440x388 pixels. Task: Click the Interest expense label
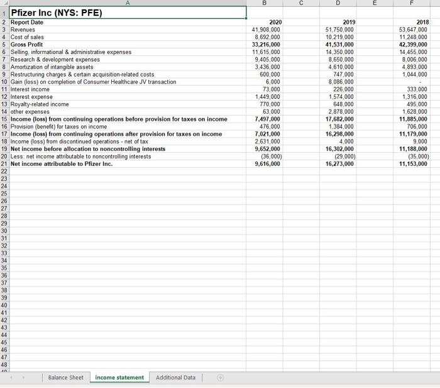[128, 97]
